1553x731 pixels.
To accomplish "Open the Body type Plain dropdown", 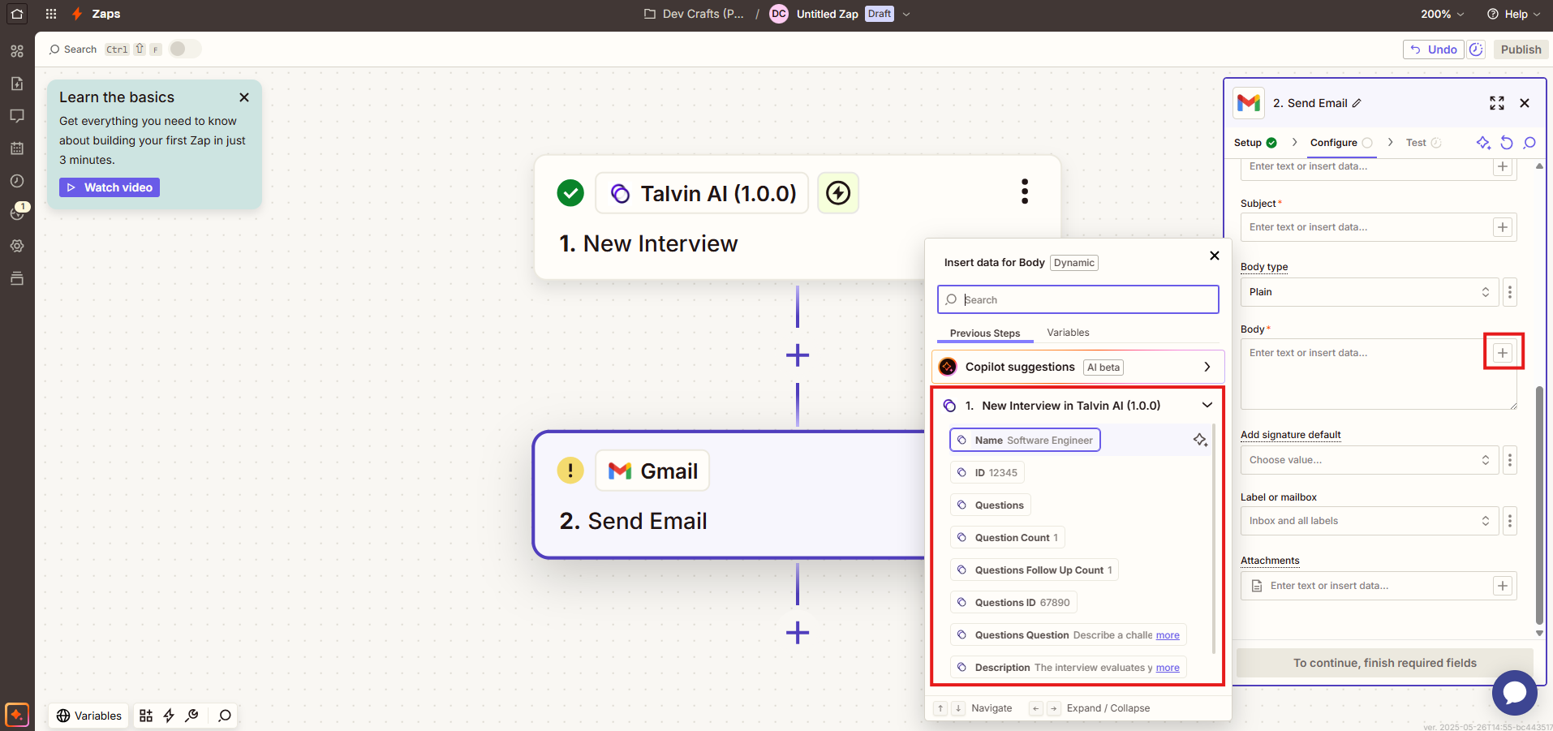I will 1370,292.
